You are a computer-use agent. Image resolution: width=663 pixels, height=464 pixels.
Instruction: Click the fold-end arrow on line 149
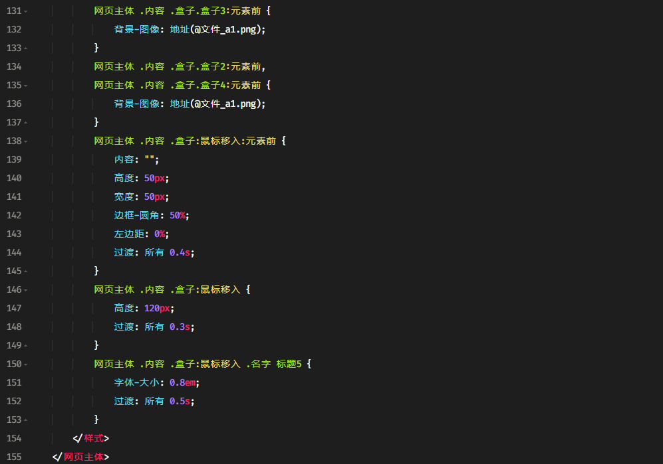click(26, 346)
